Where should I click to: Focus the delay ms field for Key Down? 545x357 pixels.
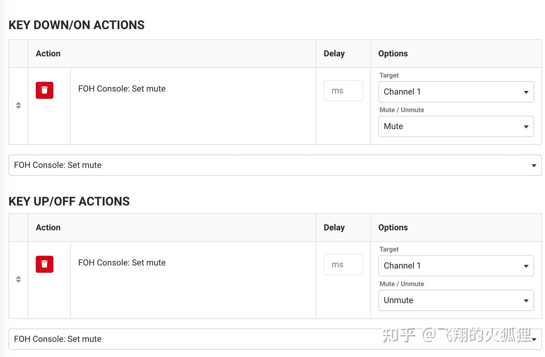[343, 90]
